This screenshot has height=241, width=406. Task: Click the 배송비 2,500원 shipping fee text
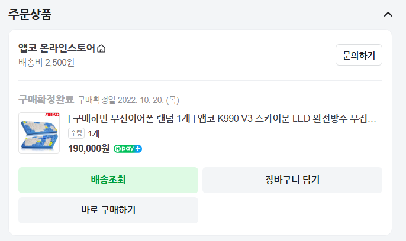tap(46, 62)
